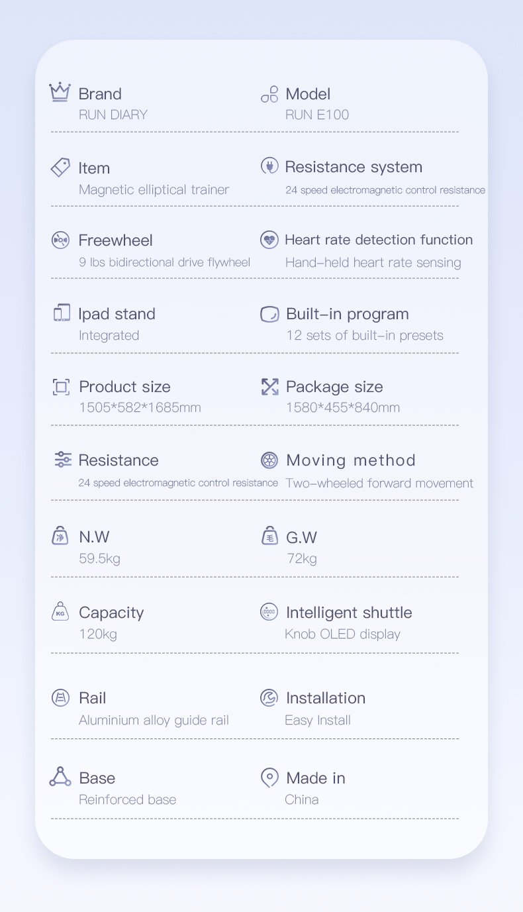Click the G.W 72kg value
The width and height of the screenshot is (523, 912).
[302, 558]
